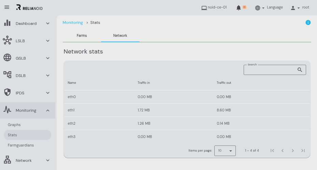The height and width of the screenshot is (170, 317).
Task: Click the Relianoid logo
Action: [x=30, y=7]
